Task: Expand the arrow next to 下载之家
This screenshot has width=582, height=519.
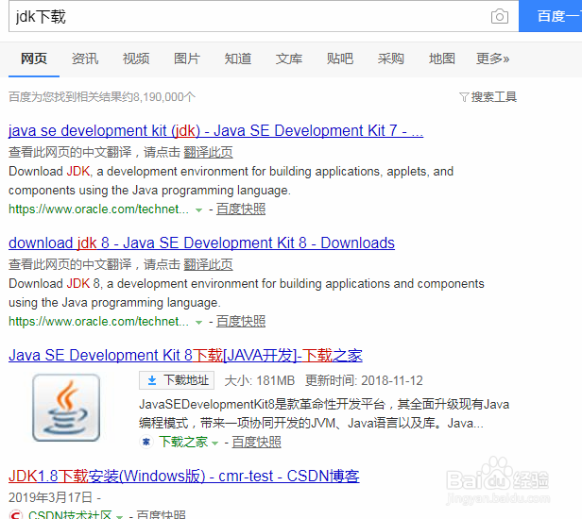Action: (x=214, y=443)
